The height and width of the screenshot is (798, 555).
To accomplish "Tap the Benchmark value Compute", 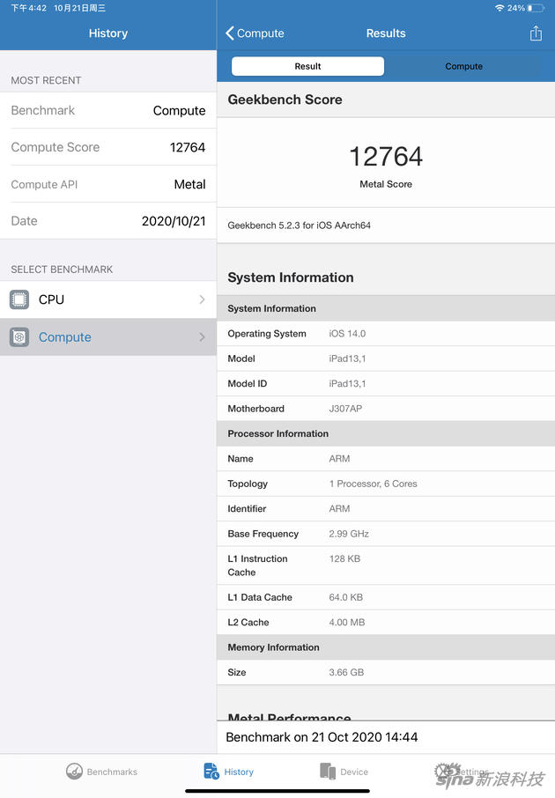I will pyautogui.click(x=179, y=110).
